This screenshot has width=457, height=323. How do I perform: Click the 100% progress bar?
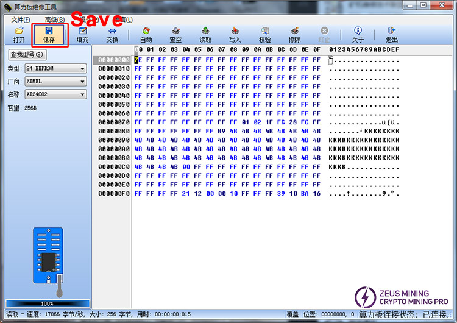point(47,303)
